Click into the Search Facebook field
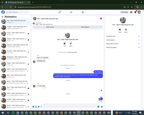This screenshot has height=115, width=144. [x=17, y=12]
